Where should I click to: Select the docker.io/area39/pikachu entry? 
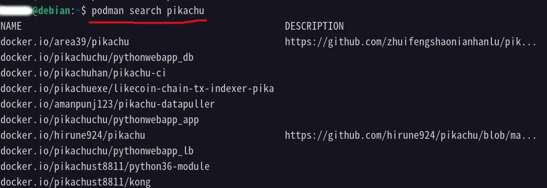[65, 42]
